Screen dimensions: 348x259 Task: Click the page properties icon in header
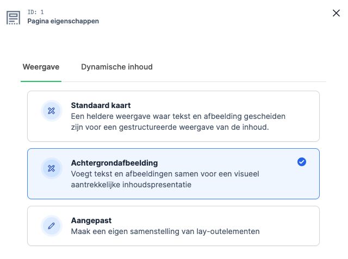pos(13,17)
